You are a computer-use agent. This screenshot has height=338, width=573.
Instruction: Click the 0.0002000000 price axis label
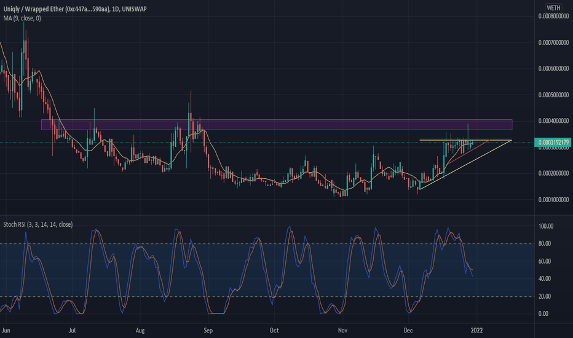553,173
